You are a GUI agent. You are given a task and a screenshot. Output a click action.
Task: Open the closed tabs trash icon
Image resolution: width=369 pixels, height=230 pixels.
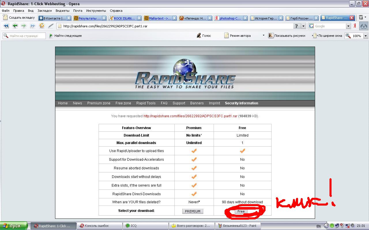click(x=361, y=18)
